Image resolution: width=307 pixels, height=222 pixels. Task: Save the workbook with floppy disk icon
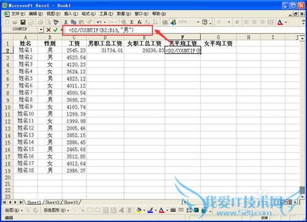23,22
